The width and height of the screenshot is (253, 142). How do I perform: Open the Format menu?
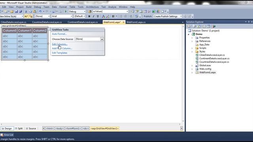click(x=63, y=7)
